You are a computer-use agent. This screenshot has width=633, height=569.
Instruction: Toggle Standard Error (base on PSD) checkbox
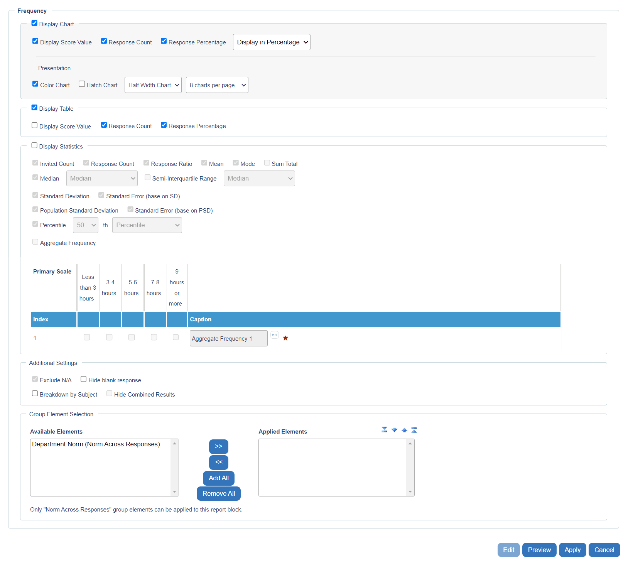130,209
